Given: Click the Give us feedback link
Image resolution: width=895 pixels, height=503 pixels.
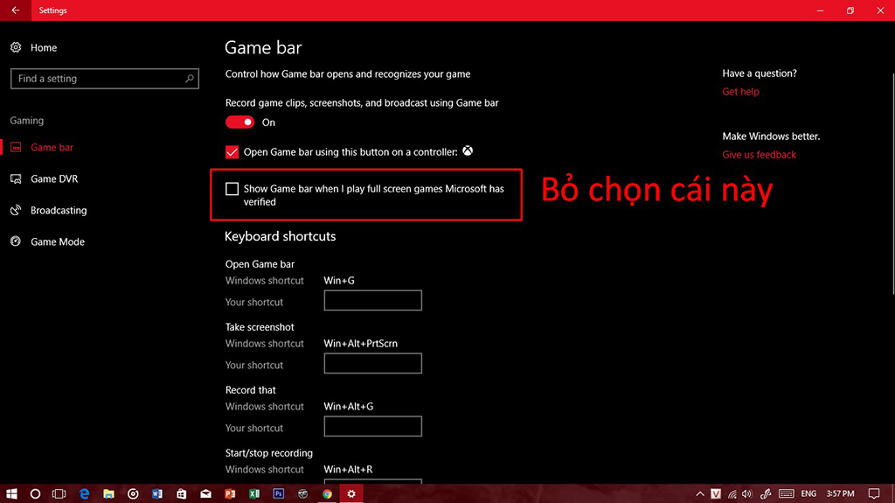Looking at the screenshot, I should [x=759, y=155].
